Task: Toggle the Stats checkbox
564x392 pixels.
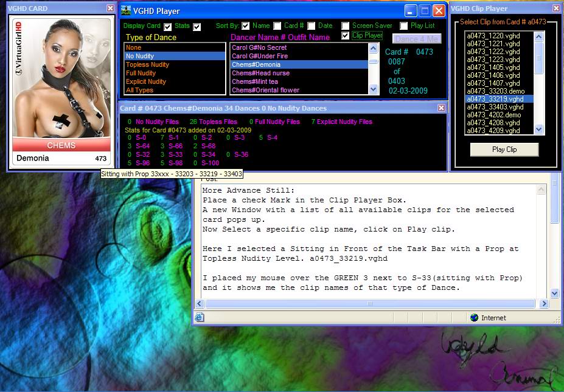Action: 197,27
